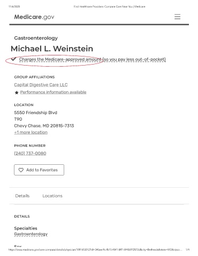Click the star icon beside Performance information
Image resolution: width=198 pixels, height=256 pixels.
click(x=17, y=92)
